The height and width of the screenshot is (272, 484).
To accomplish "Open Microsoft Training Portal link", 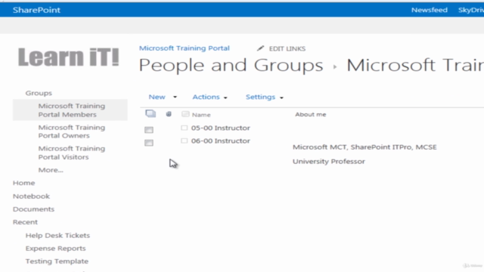I will click(x=185, y=48).
